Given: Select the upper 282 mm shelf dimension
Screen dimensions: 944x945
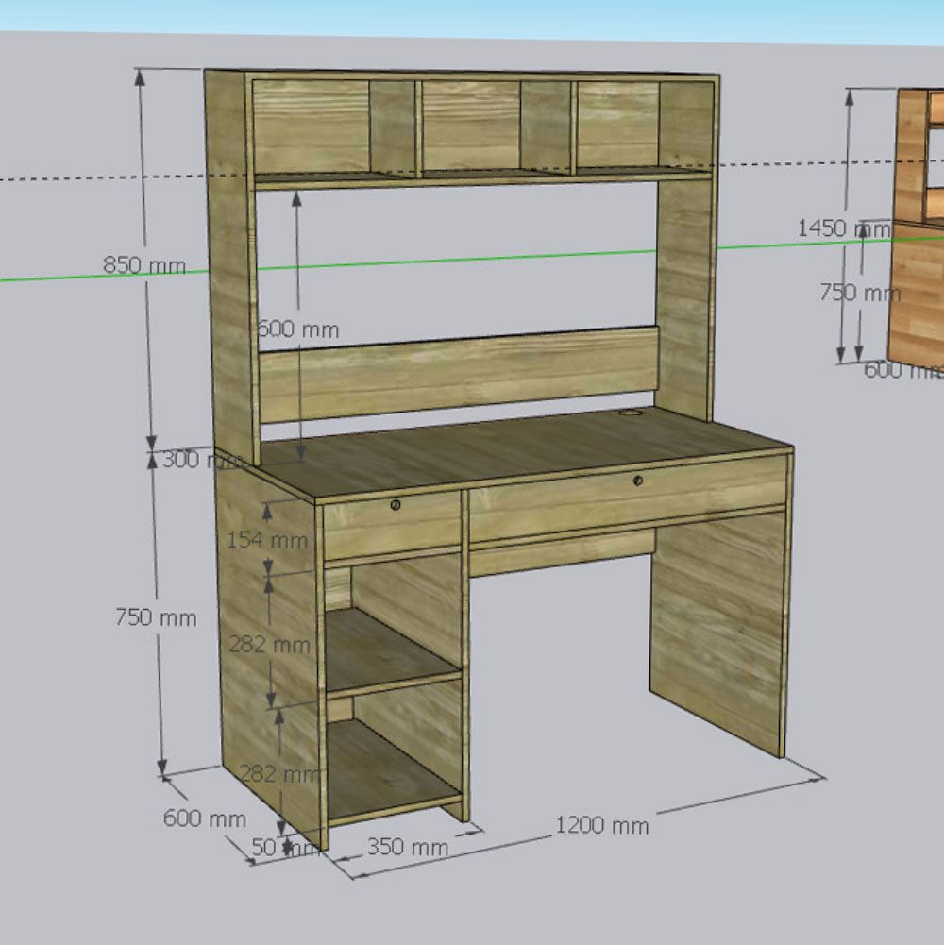Looking at the screenshot, I should coord(269,645).
